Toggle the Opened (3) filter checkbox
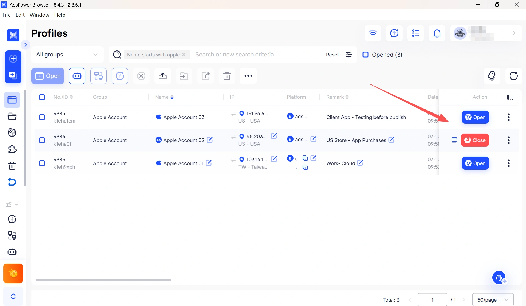Viewport: 526px width, 306px height. 365,55
